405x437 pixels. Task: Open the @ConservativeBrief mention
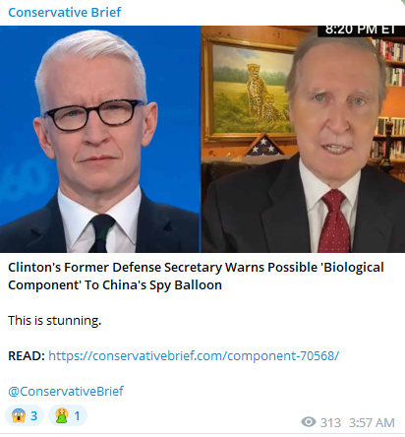66,391
